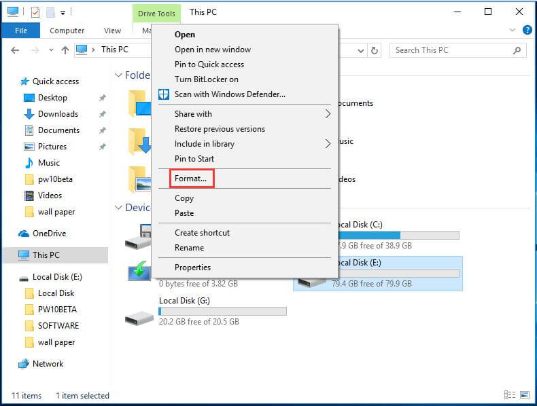
Task: Refresh the This PC view
Action: [375, 51]
